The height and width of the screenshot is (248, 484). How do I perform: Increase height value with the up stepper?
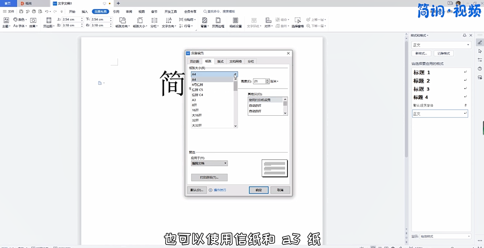pos(267,80)
